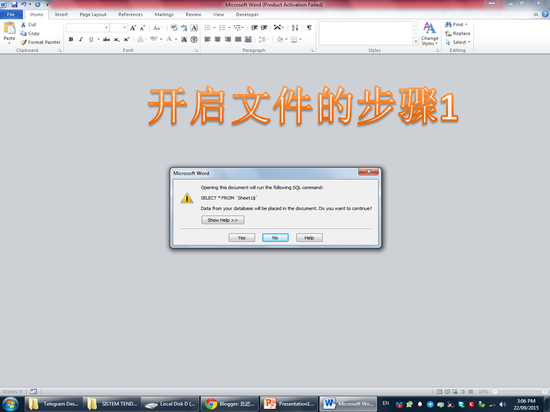The width and height of the screenshot is (550, 412).
Task: Click the Enclose Characters icon
Action: click(x=194, y=39)
